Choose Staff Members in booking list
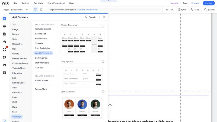217x122 pixels. 42,63
